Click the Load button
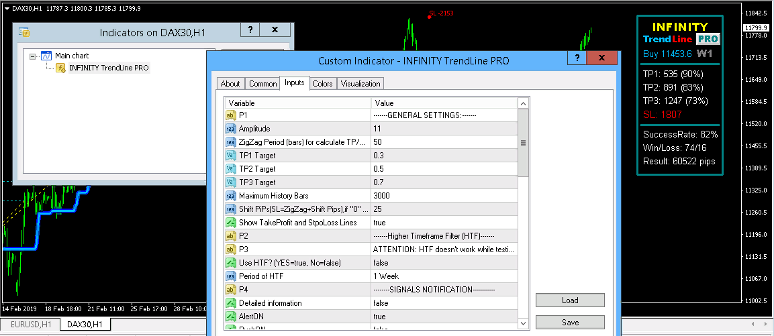This screenshot has width=774, height=336. pyautogui.click(x=570, y=300)
